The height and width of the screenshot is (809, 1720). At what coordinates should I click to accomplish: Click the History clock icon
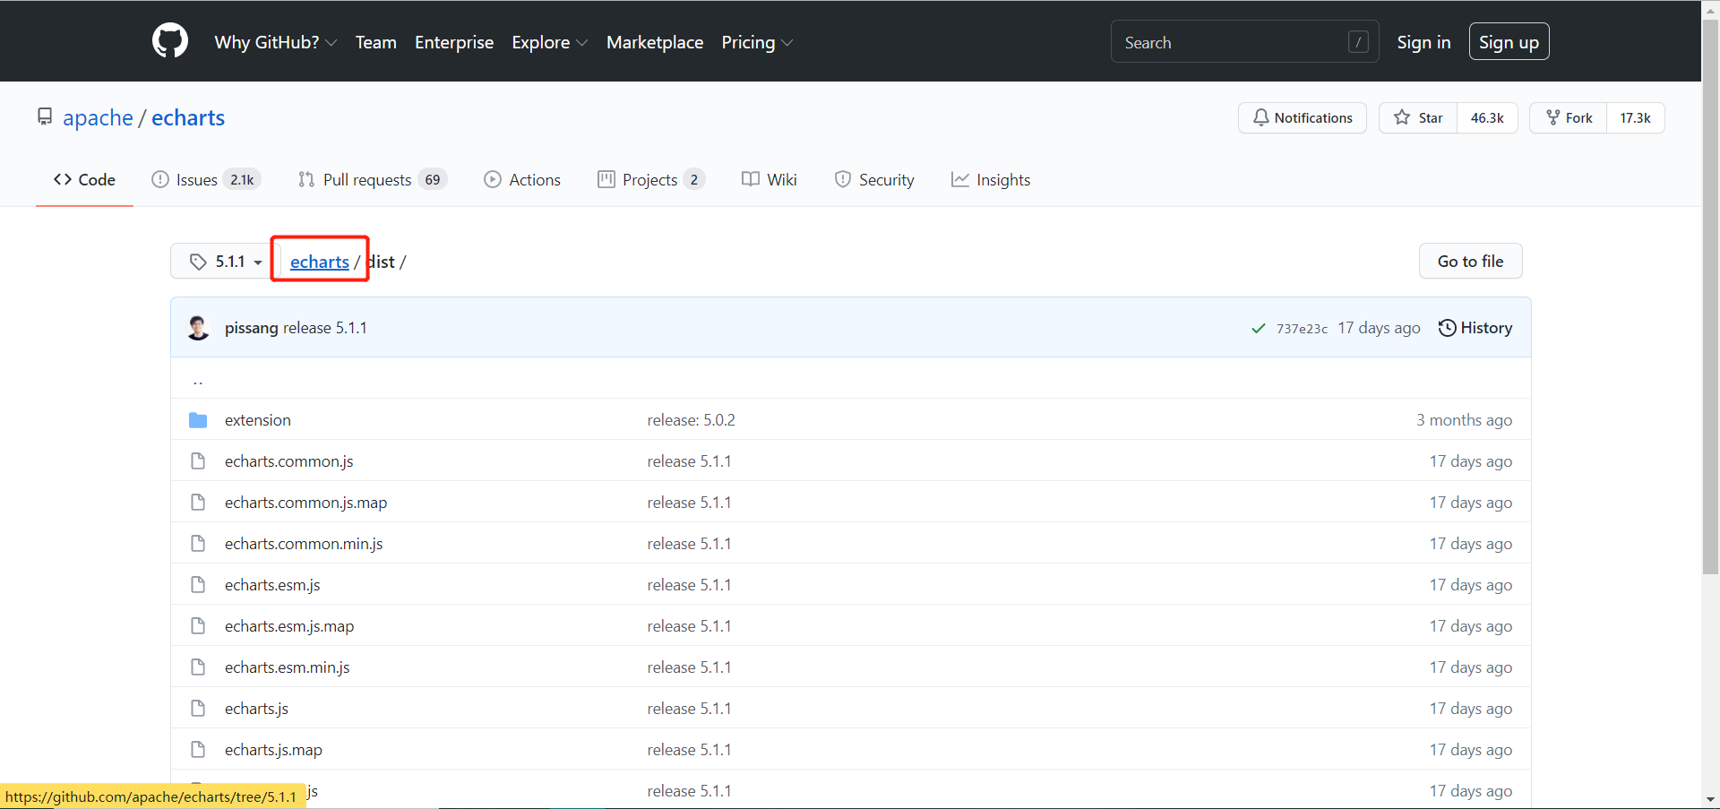(1449, 328)
